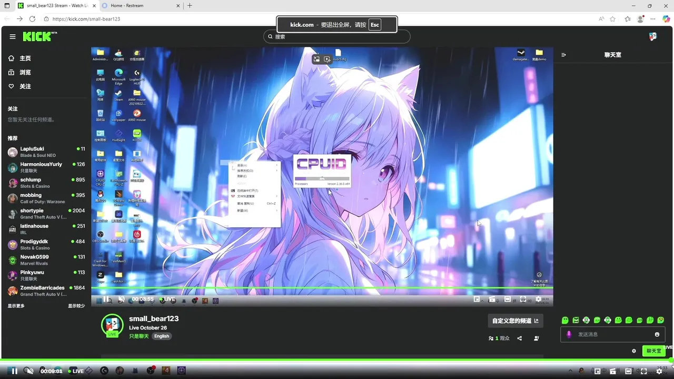Open Pinkyuwu recommended channel
The width and height of the screenshot is (674, 379).
(46, 275)
